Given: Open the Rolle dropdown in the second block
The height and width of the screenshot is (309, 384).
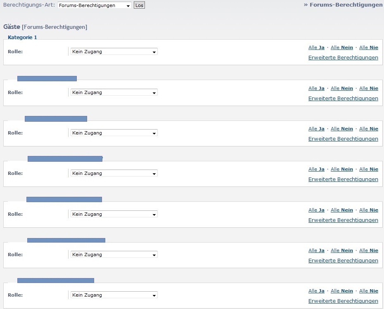Looking at the screenshot, I should click(x=114, y=92).
